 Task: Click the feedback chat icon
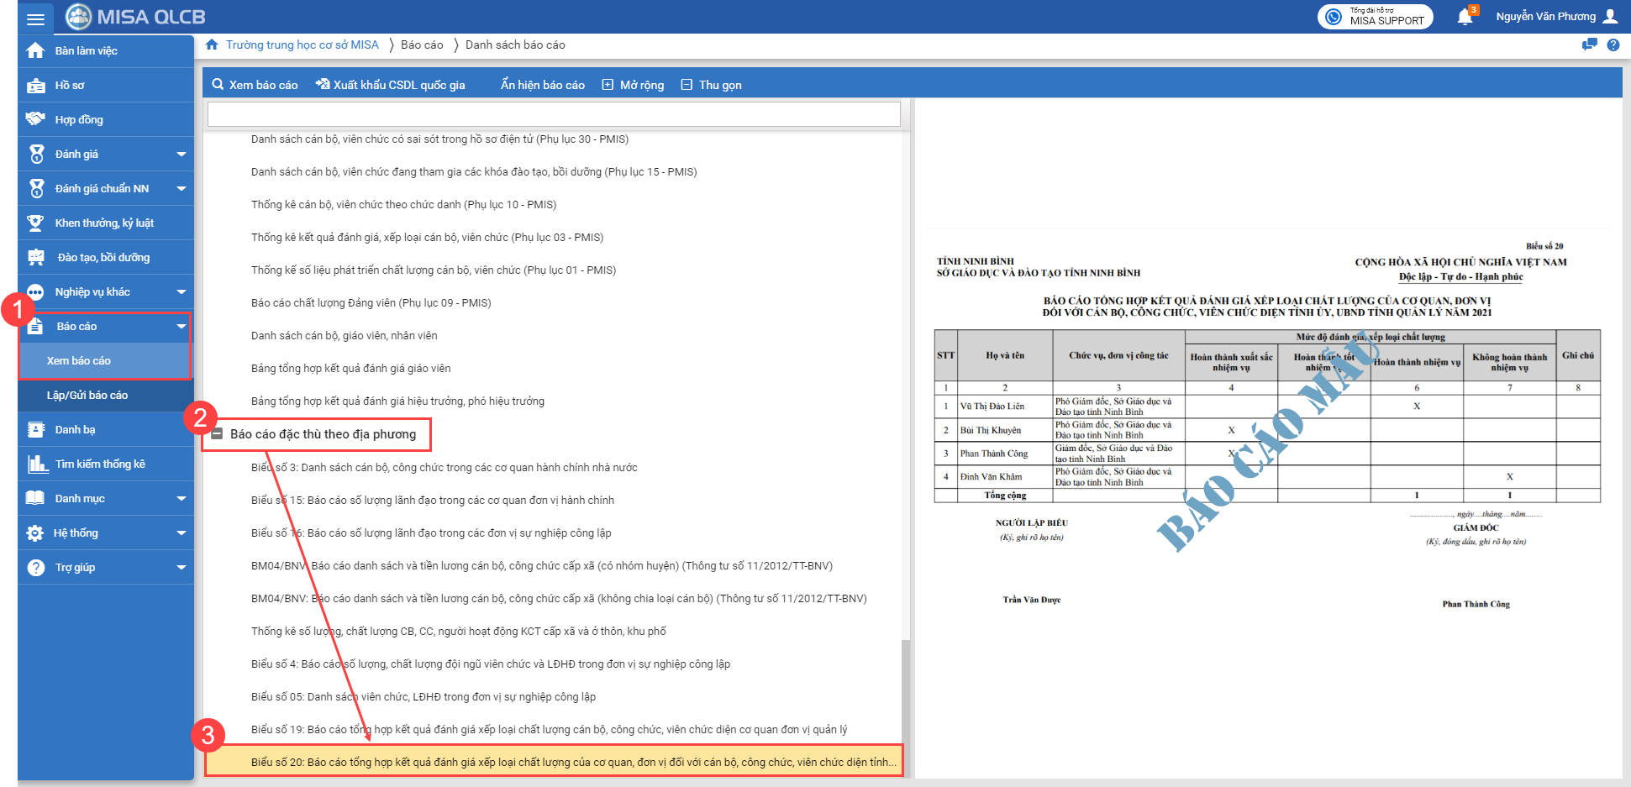(1589, 45)
